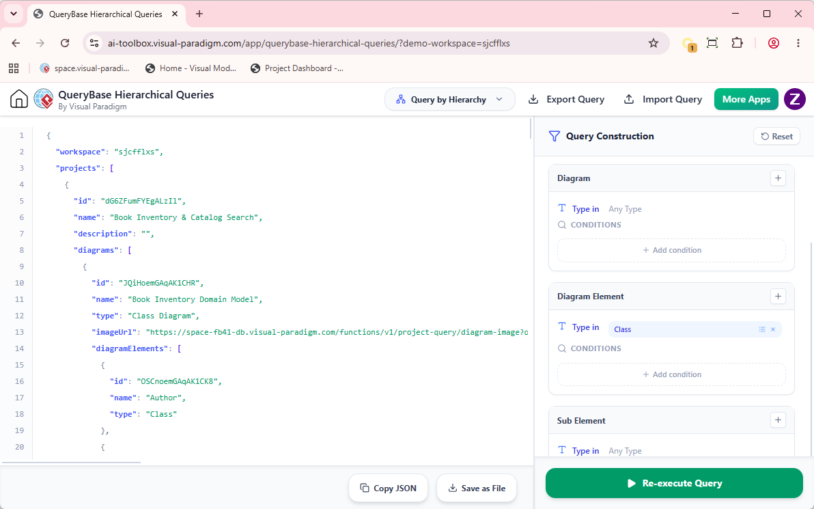
Task: Click the "sjcfflxs" workspace value
Action: click(x=136, y=152)
